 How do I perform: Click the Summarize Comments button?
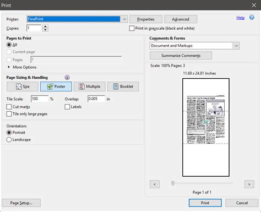181,56
